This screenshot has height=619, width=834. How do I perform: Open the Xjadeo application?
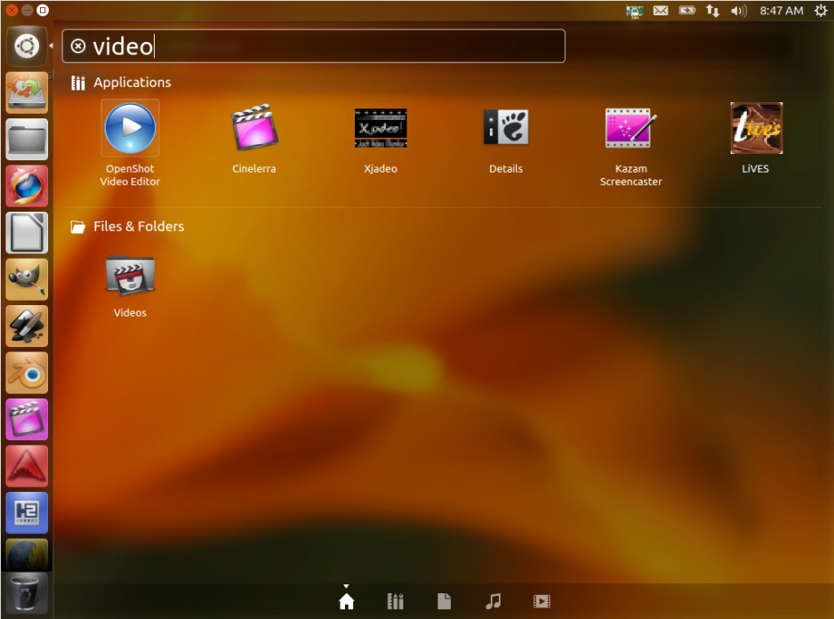[x=381, y=141]
